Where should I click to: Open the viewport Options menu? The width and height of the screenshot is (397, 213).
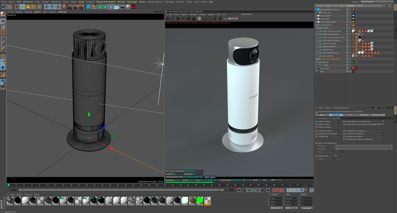37,12
